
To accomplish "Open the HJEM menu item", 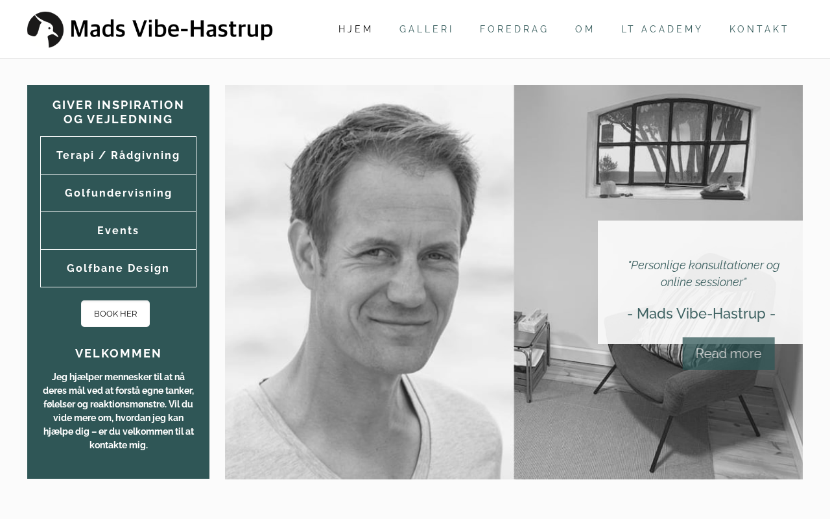I will [355, 29].
